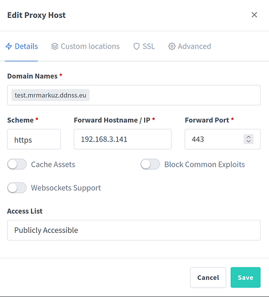
Task: Close the Edit Proxy Host dialog
Action: click(254, 15)
